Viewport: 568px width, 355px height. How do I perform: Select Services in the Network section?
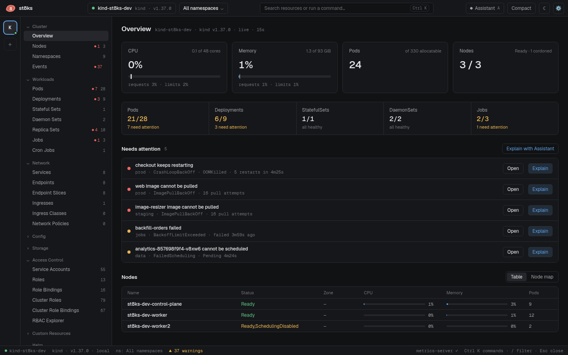click(66, 172)
